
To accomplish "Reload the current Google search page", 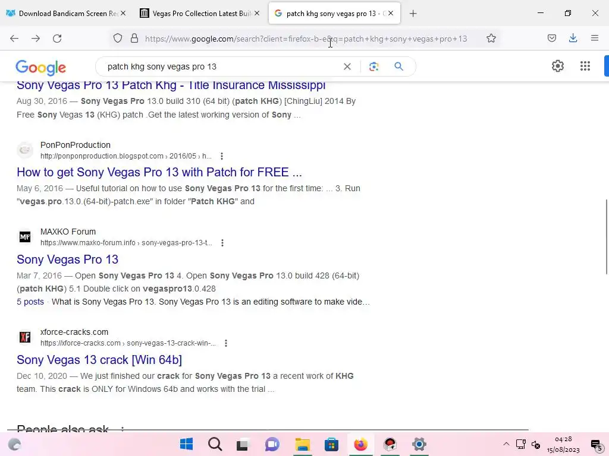I will click(x=57, y=39).
